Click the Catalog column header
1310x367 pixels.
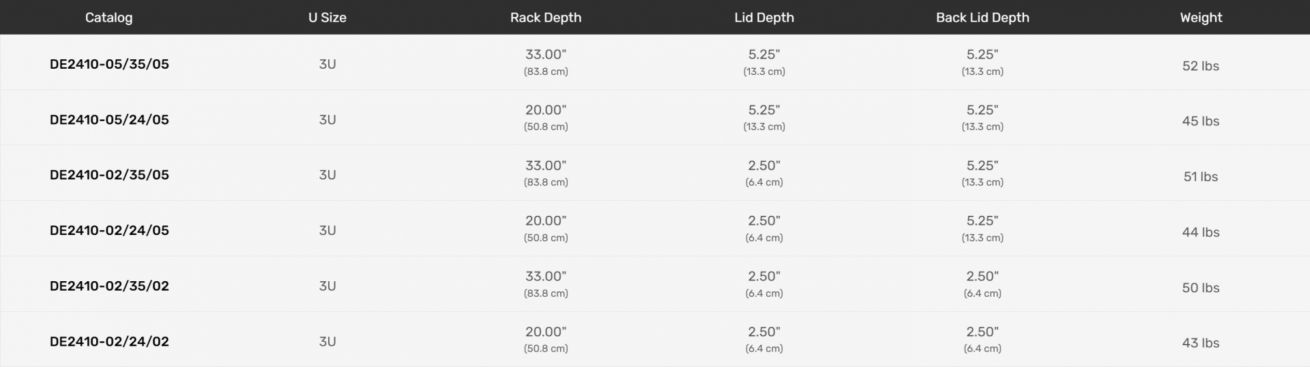108,18
